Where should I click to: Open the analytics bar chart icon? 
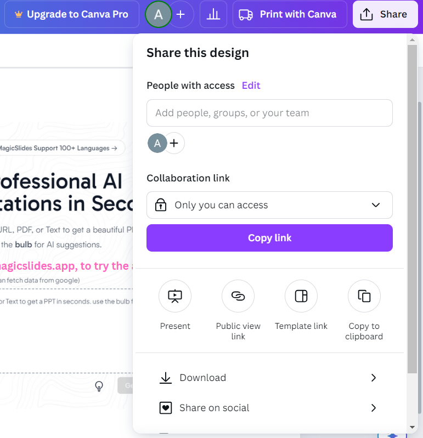(x=213, y=14)
